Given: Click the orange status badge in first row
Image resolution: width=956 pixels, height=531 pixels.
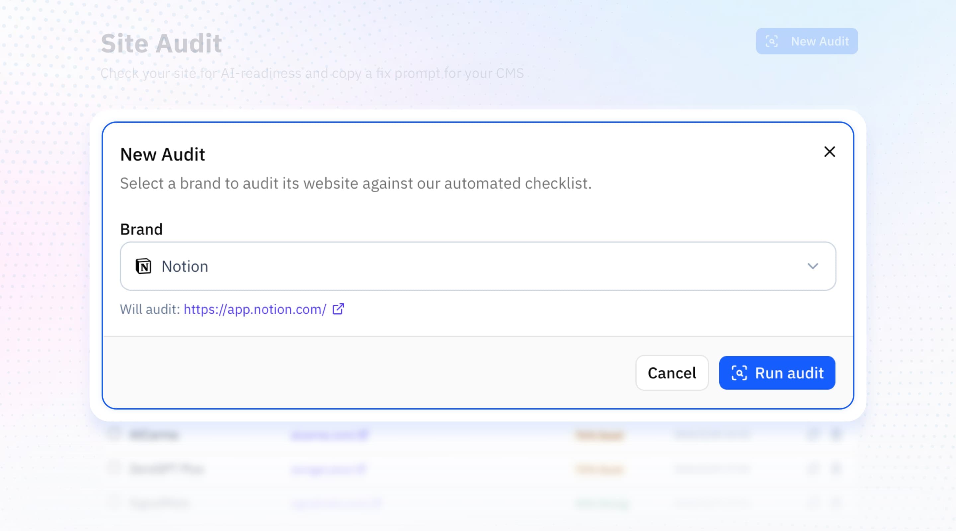Looking at the screenshot, I should tap(599, 434).
